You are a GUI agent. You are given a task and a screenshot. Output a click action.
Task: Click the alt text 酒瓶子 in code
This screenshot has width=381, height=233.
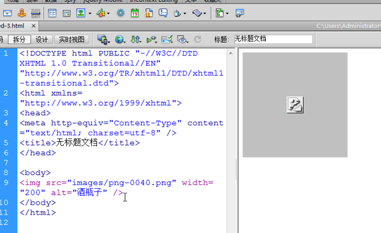coord(89,193)
